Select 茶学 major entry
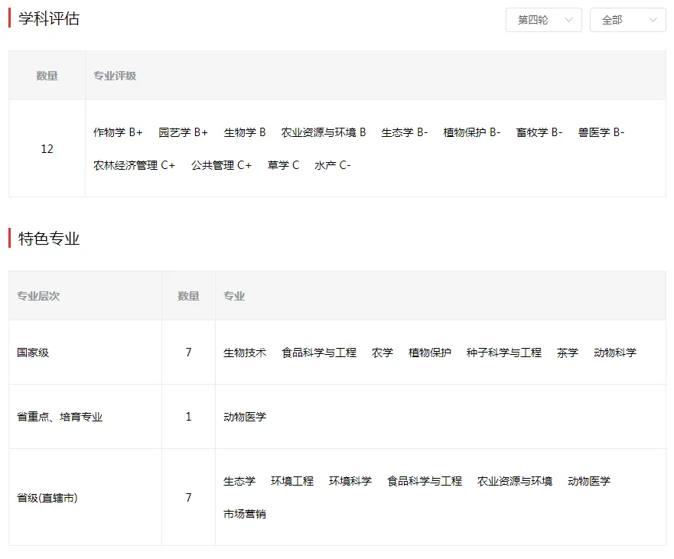674x559 pixels. pos(568,353)
